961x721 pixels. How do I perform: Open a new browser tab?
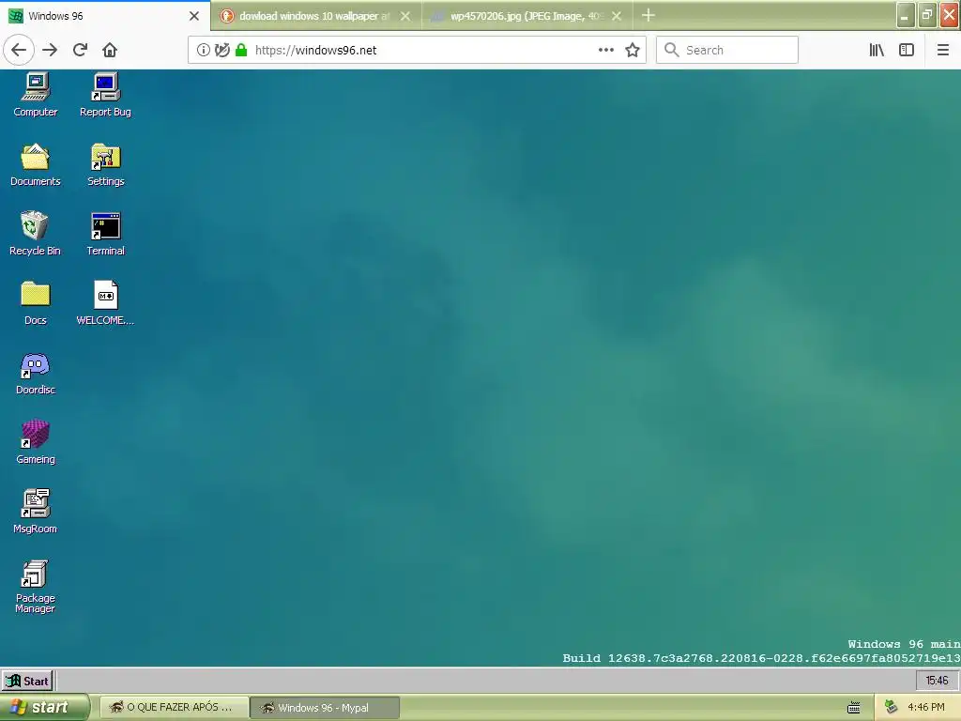pos(648,15)
